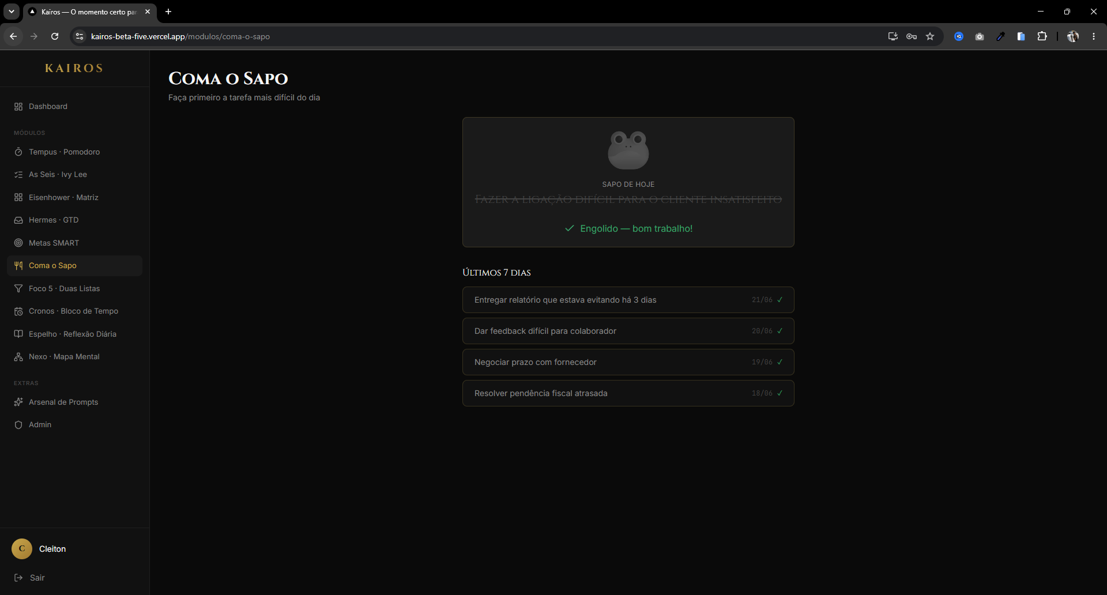Go to Cronos · Bloco de Tempo module

74,311
